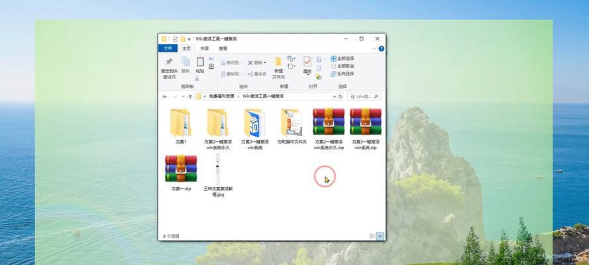
Task: Open the 移动到 (Move to) dropdown
Action: coord(231,62)
